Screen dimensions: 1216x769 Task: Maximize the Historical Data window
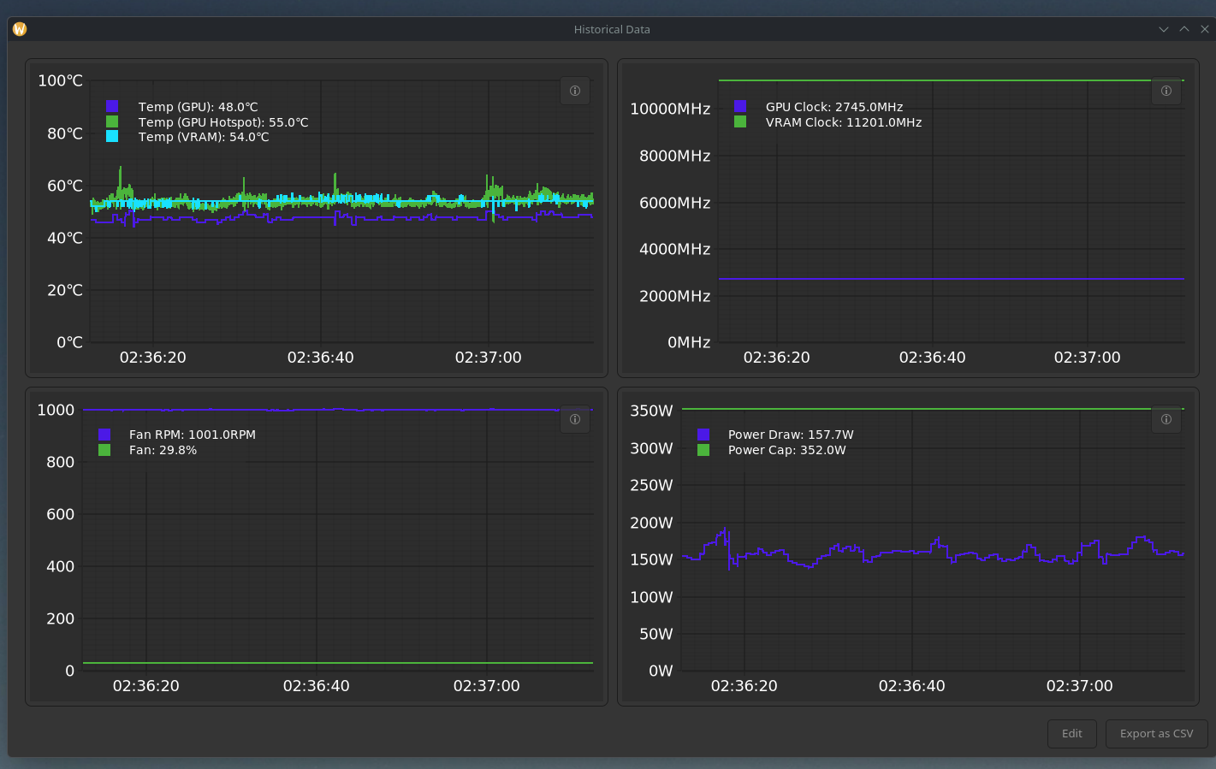(x=1184, y=29)
